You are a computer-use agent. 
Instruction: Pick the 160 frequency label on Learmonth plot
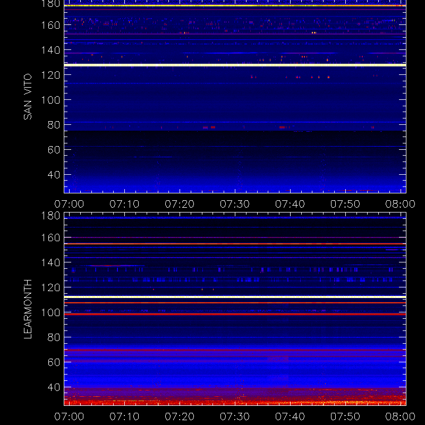click(x=50, y=237)
